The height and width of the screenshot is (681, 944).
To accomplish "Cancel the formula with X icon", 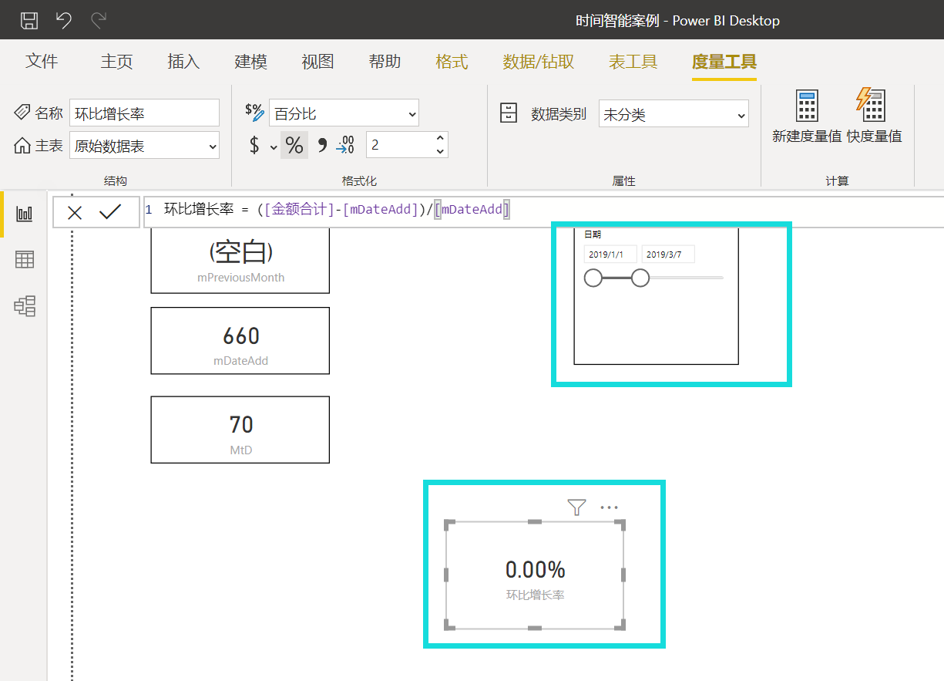I will point(75,213).
